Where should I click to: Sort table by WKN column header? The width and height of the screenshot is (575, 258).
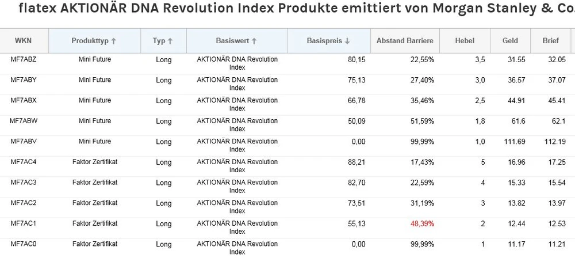click(x=24, y=41)
